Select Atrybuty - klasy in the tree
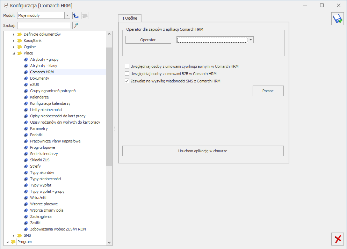 (44, 66)
